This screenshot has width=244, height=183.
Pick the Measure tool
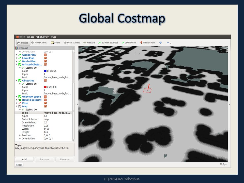(89, 43)
